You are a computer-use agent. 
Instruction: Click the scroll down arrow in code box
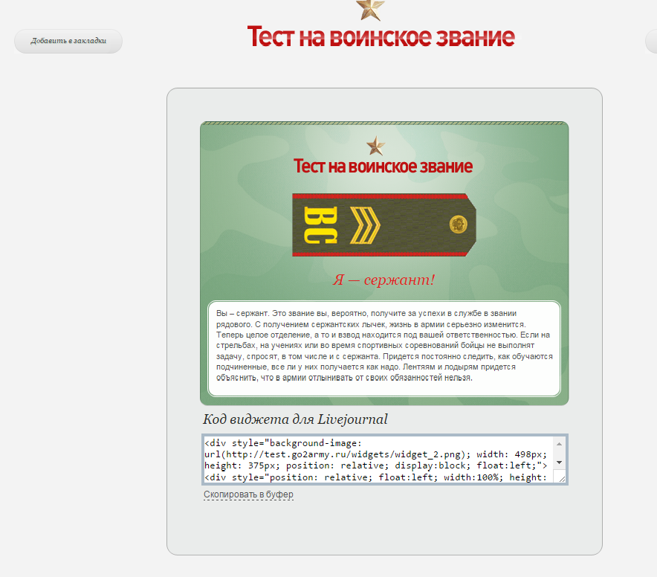(559, 462)
